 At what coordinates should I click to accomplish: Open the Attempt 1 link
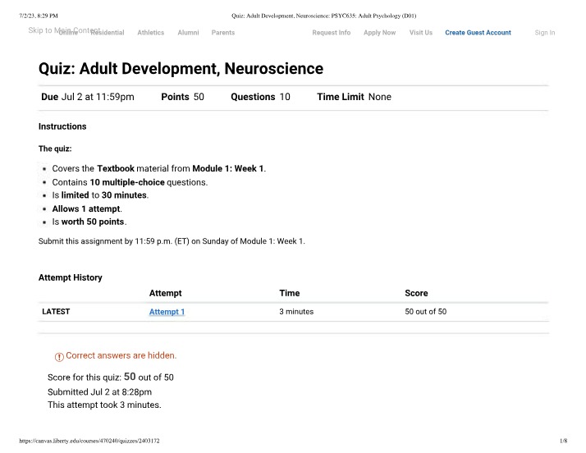coord(167,312)
